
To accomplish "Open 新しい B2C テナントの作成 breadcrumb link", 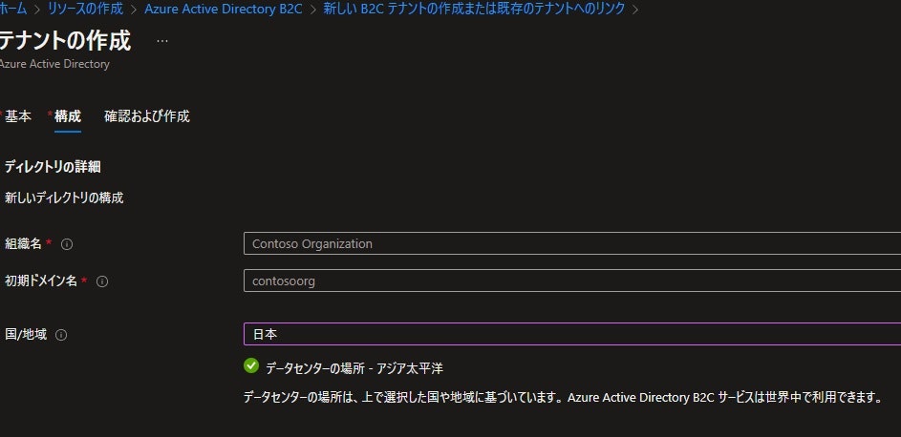I will (x=474, y=10).
